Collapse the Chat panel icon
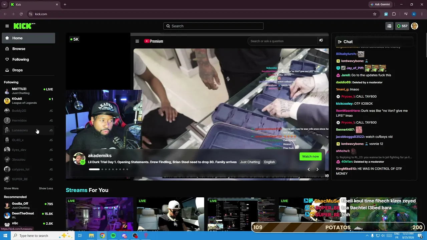The height and width of the screenshot is (240, 427). click(340, 42)
